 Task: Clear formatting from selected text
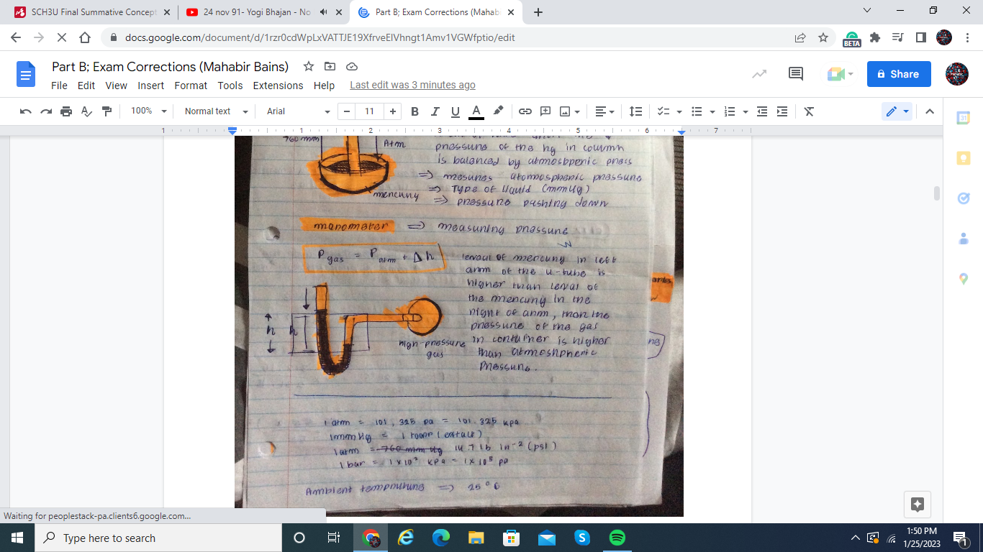(x=809, y=111)
